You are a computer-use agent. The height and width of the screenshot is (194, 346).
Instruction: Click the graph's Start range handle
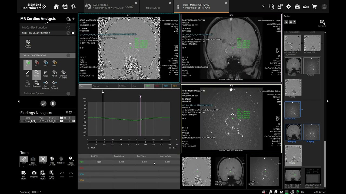click(88, 148)
